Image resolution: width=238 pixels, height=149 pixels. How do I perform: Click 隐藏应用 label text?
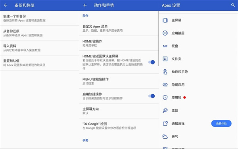point(178,84)
